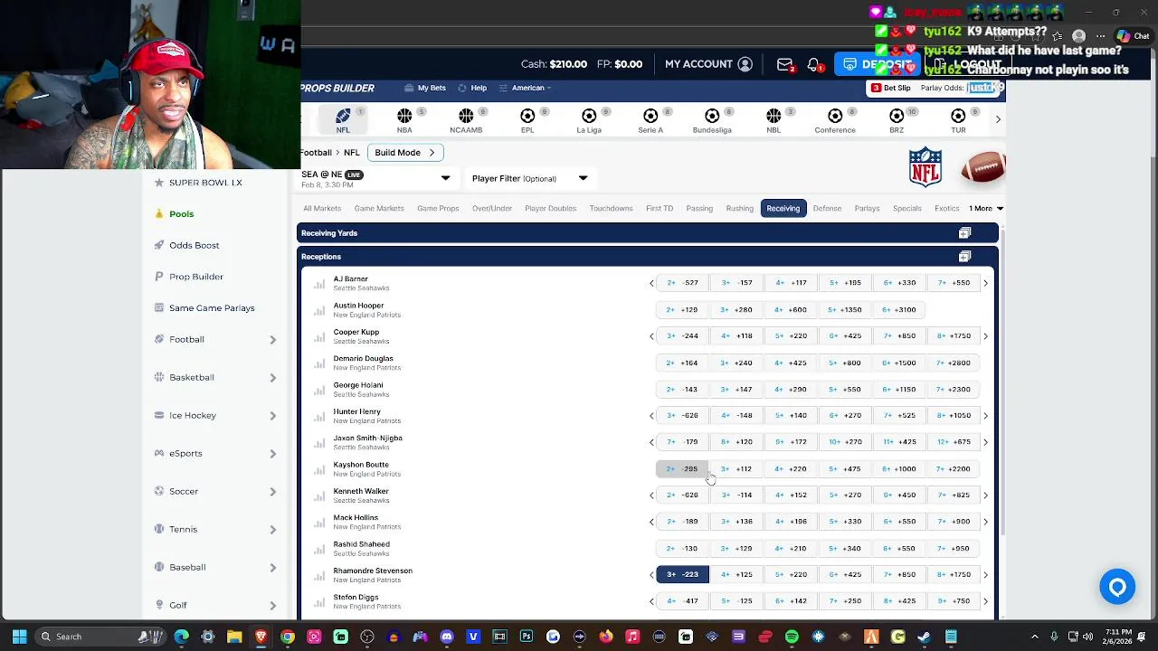
Task: Show more AJ Barner reception lines right
Action: click(985, 283)
